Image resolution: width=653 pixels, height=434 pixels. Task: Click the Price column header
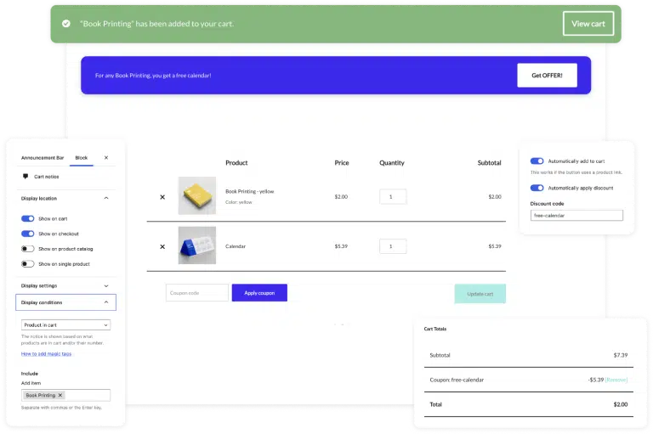click(342, 163)
